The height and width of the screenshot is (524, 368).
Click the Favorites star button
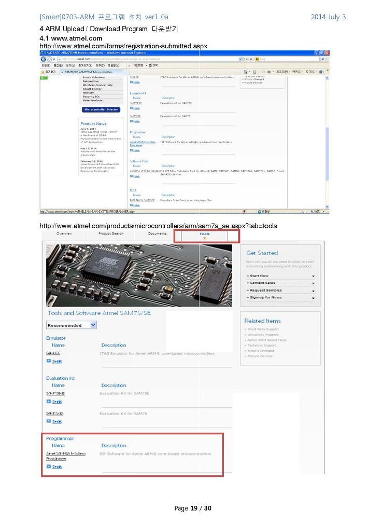[x=48, y=72]
